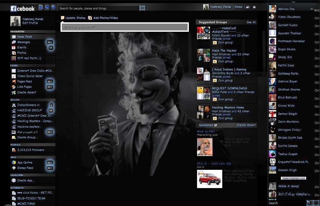This screenshot has width=320, height=206.
Task: Open Home in the top bar
Action: point(238,7)
